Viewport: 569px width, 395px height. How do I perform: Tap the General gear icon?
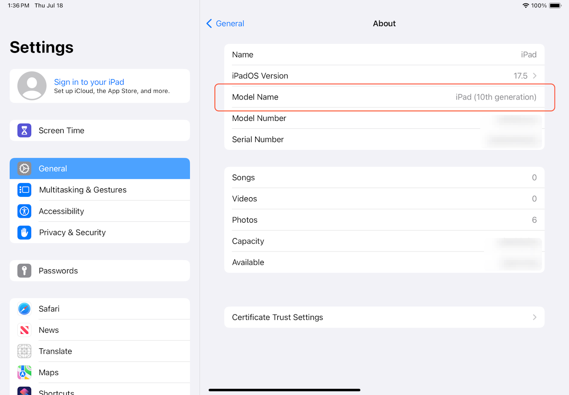point(24,169)
